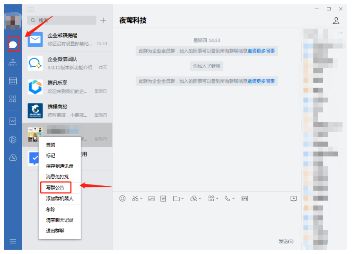Open the hexagon Meeting sidebar icon
Screen dimensions: 353x254
click(x=13, y=139)
